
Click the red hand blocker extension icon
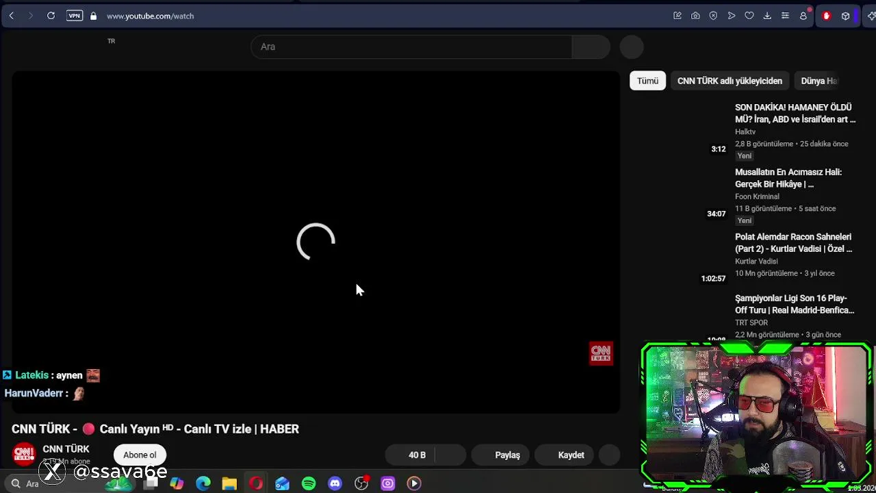[x=826, y=16]
